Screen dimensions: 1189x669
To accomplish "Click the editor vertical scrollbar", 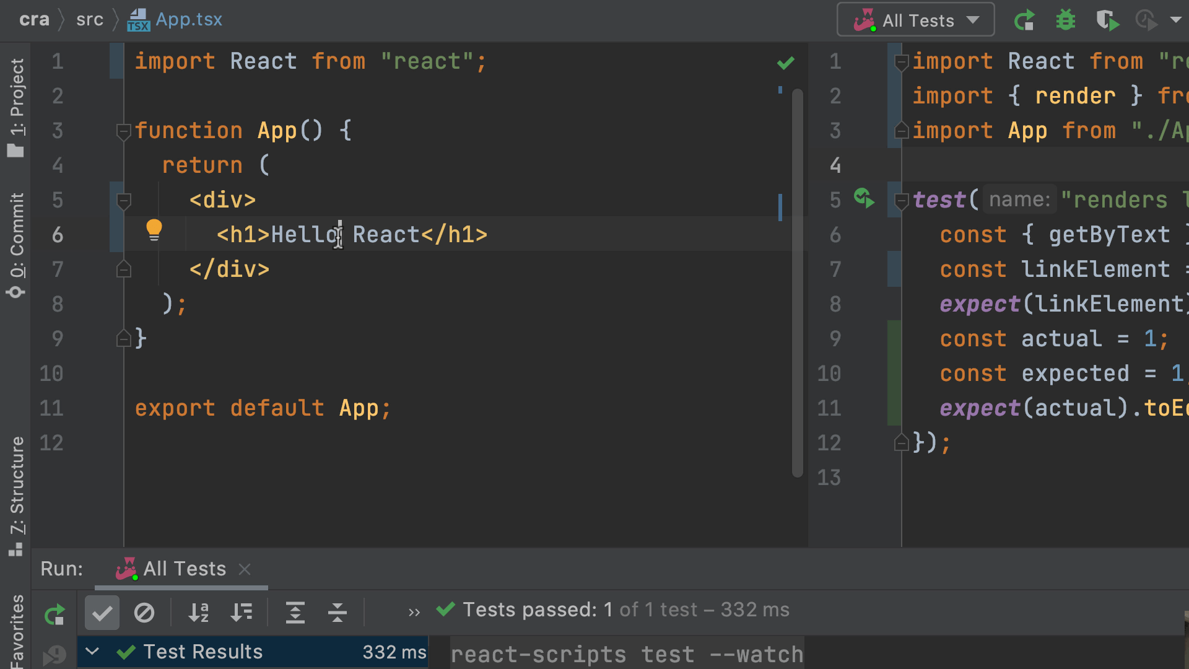I will tap(797, 282).
